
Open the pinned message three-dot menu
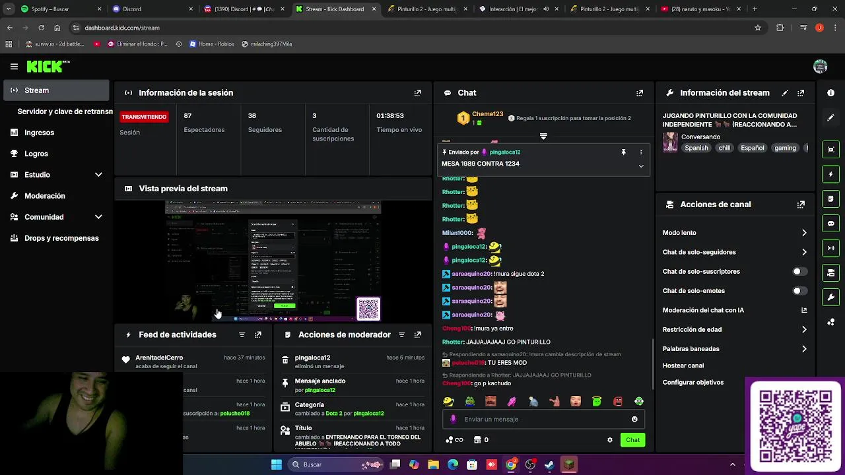pyautogui.click(x=640, y=152)
